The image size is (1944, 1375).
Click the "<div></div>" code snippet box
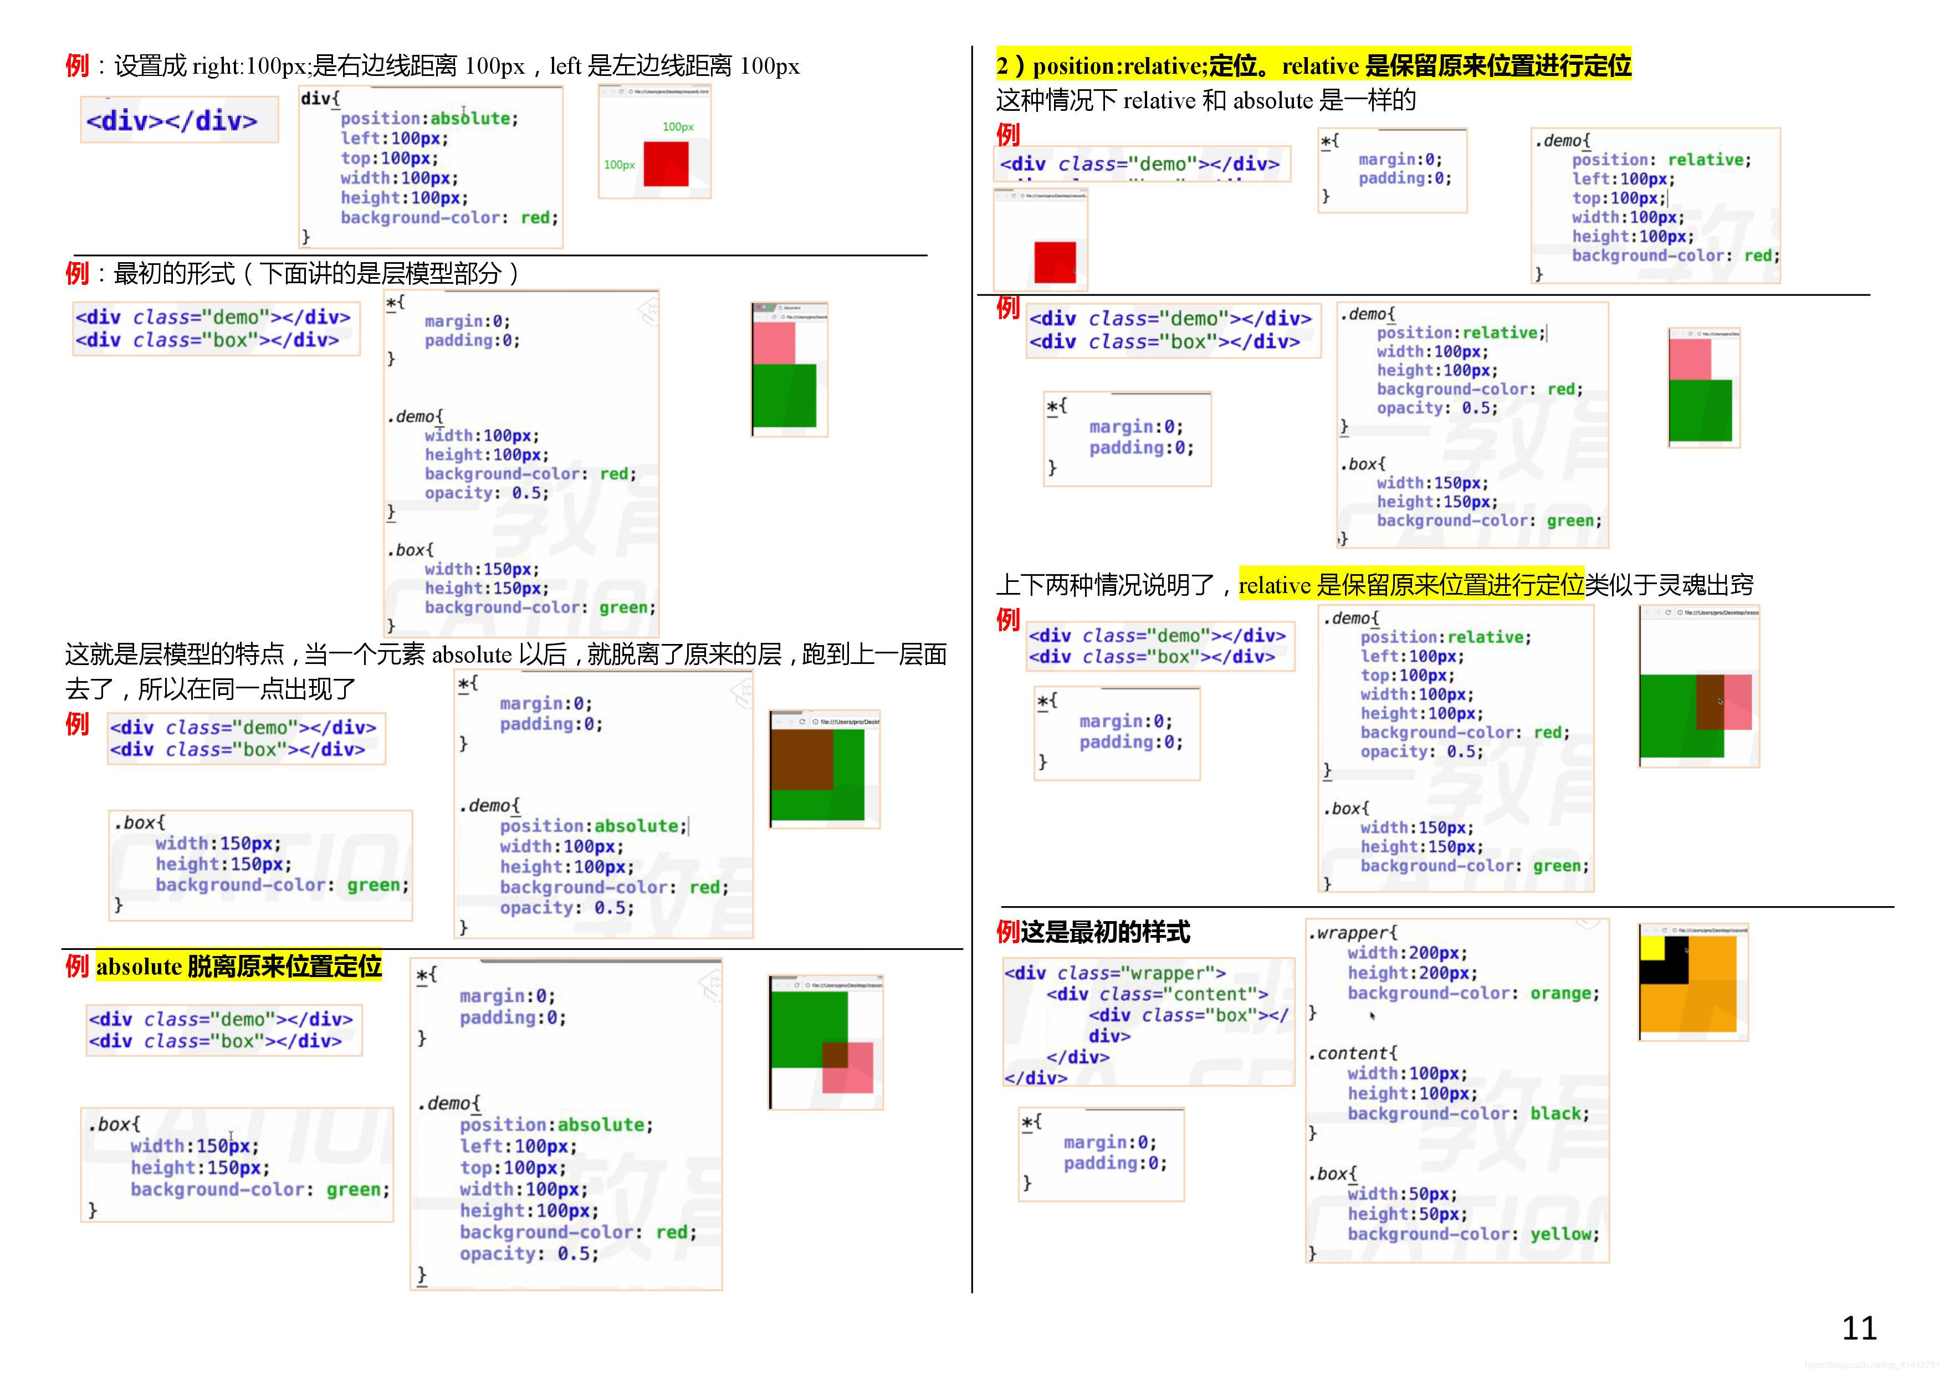pyautogui.click(x=178, y=120)
